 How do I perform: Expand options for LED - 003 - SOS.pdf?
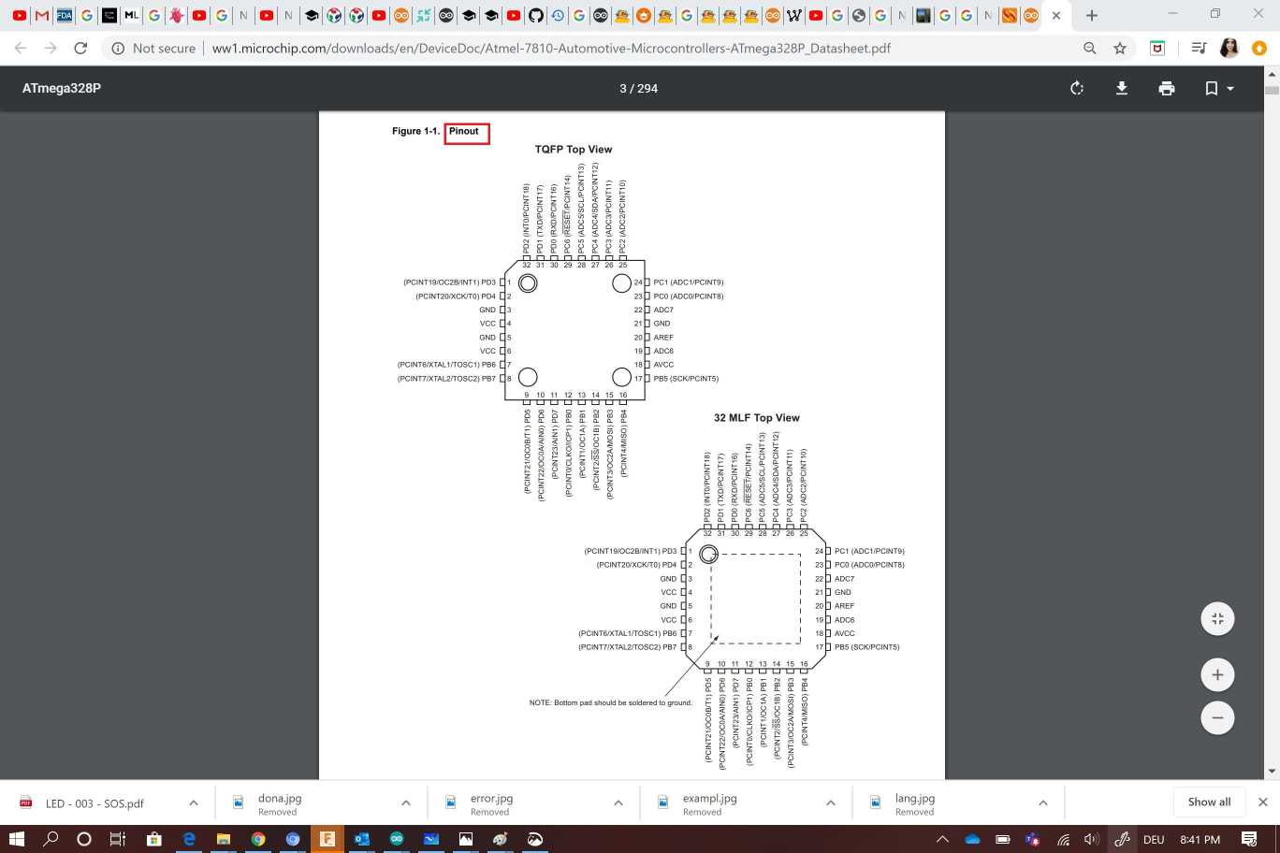pyautogui.click(x=194, y=802)
